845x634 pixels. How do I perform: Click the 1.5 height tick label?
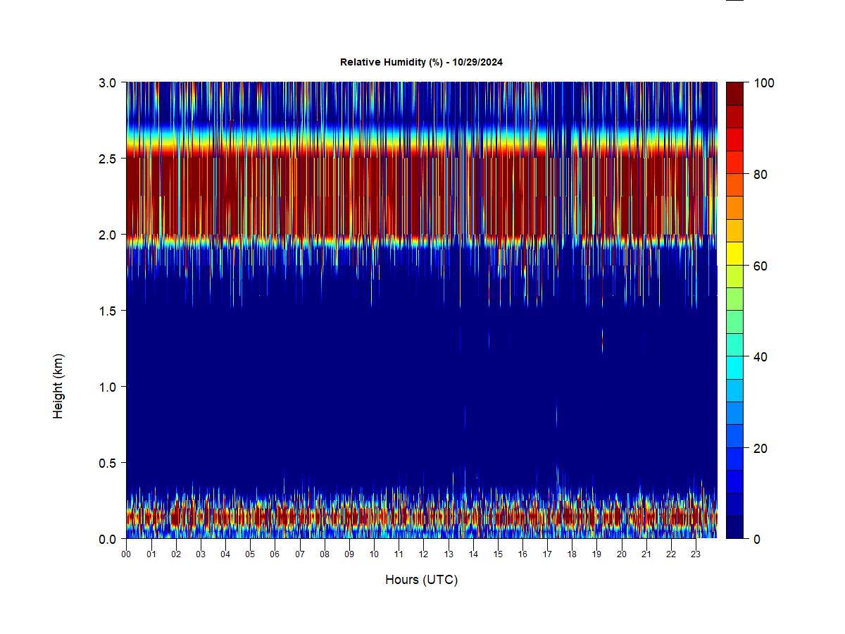pyautogui.click(x=108, y=311)
